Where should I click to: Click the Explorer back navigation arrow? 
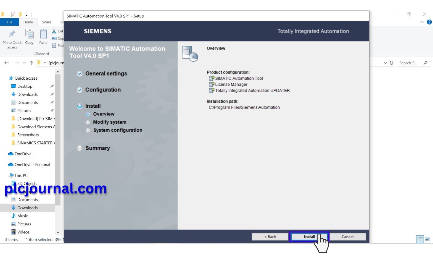(x=7, y=63)
